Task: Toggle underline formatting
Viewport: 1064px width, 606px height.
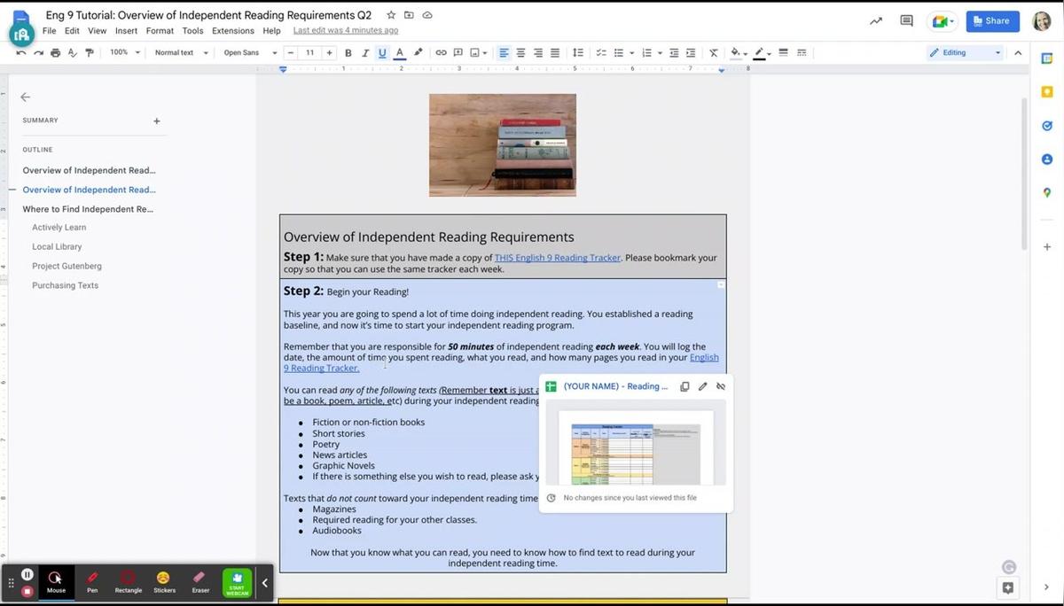Action: 382,53
